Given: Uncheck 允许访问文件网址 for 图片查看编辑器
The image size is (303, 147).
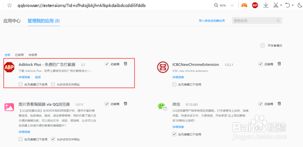Looking at the screenshot, I should (x=53, y=139).
